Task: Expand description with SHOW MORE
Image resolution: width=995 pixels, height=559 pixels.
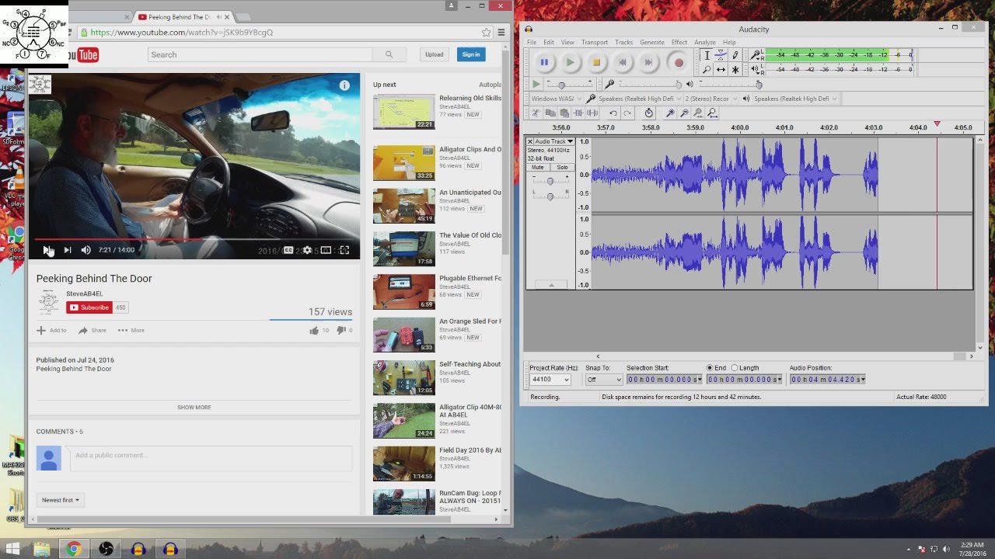Action: [x=194, y=408]
